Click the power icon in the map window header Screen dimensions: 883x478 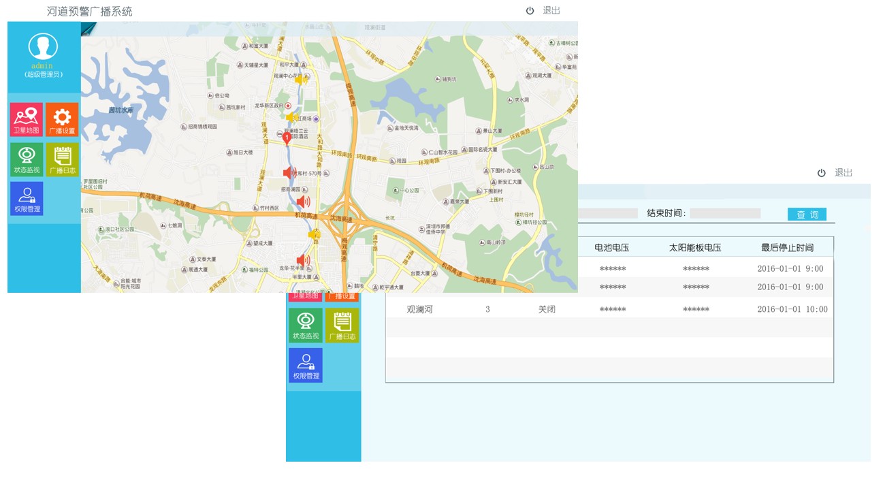(x=530, y=11)
